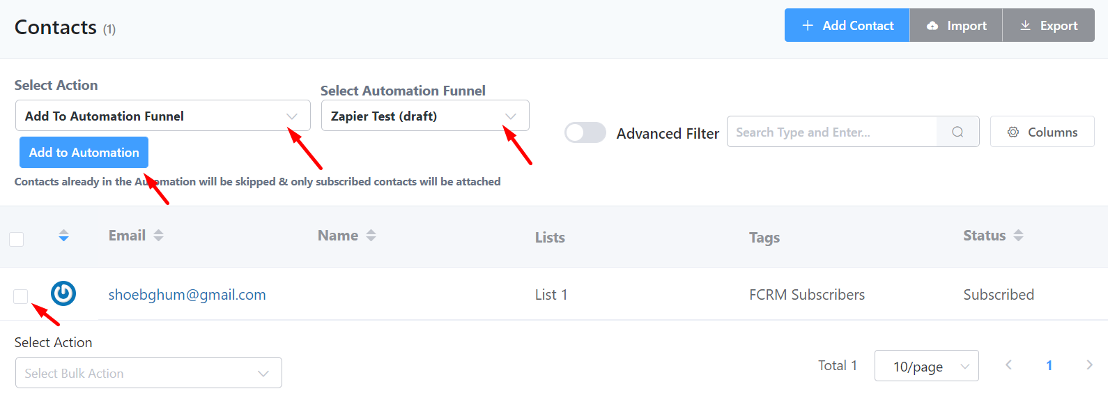Go to the next page arrow
This screenshot has width=1108, height=398.
click(1089, 365)
